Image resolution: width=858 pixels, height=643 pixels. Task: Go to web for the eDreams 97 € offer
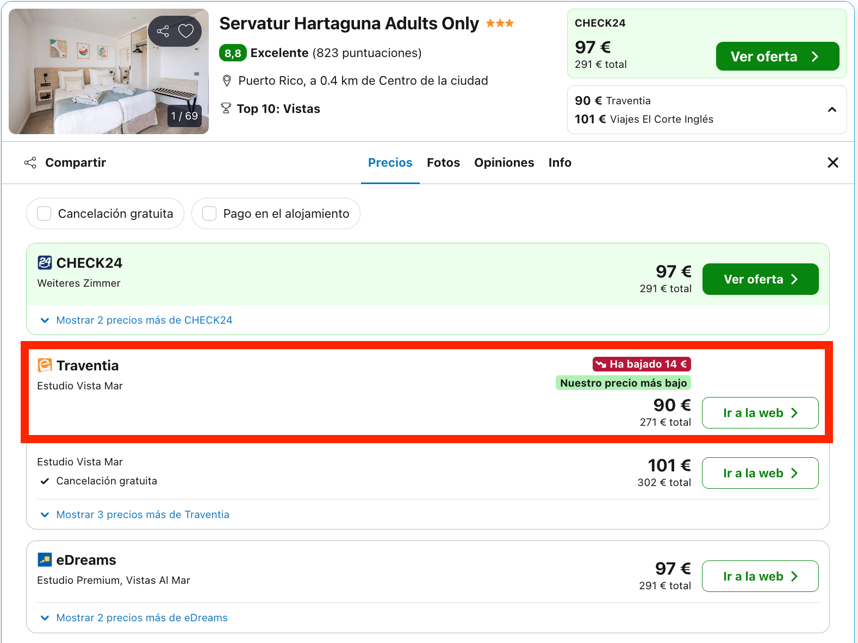(x=760, y=576)
